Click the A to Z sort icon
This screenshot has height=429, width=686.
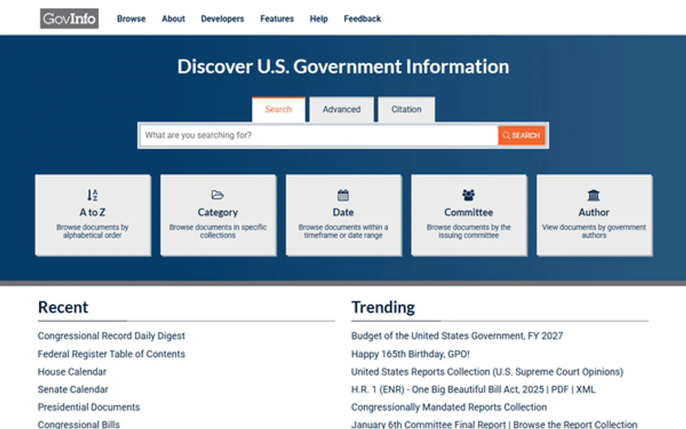point(93,195)
